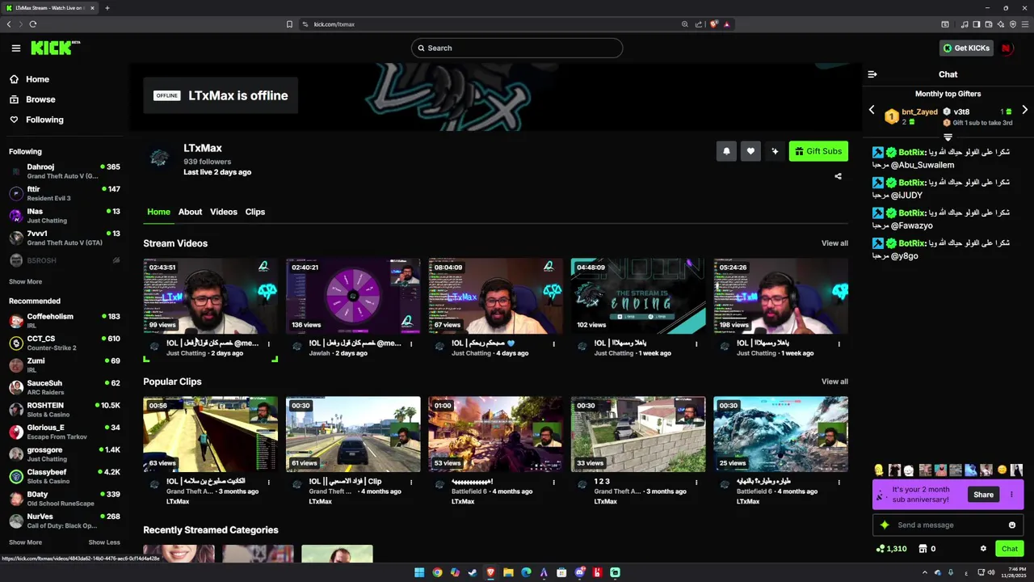The image size is (1034, 582).
Task: Open Coffeeholism recommended channel
Action: tap(65, 321)
